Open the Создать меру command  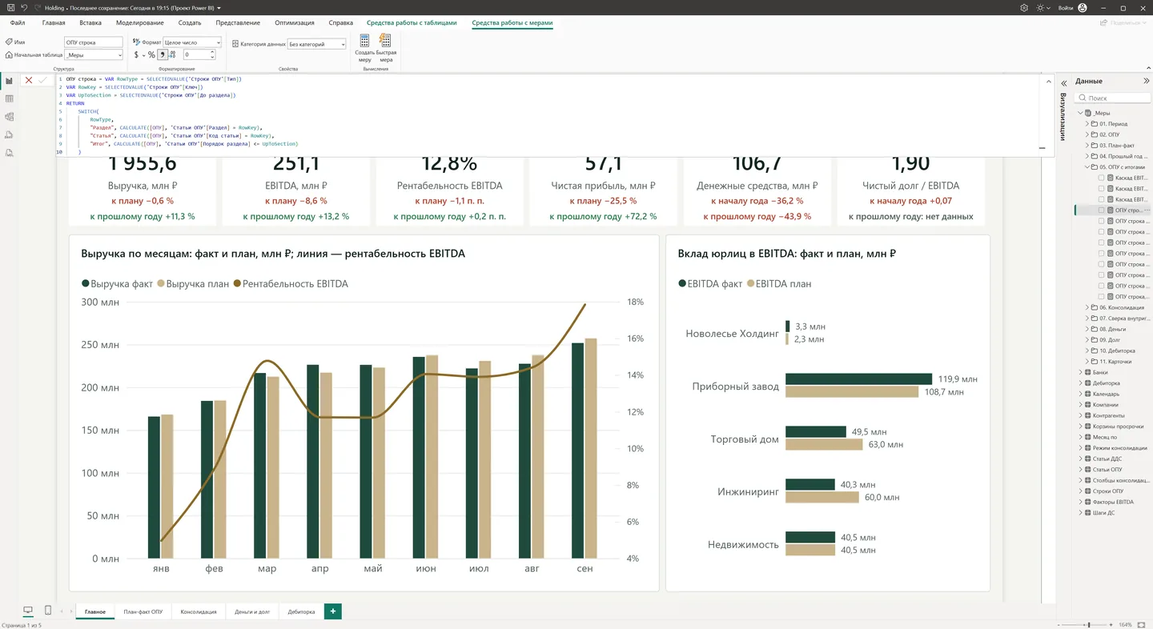365,48
